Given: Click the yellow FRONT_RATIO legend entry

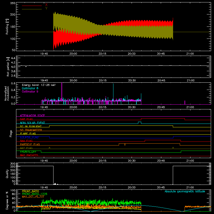Looking at the screenshot, I should click(x=30, y=191).
